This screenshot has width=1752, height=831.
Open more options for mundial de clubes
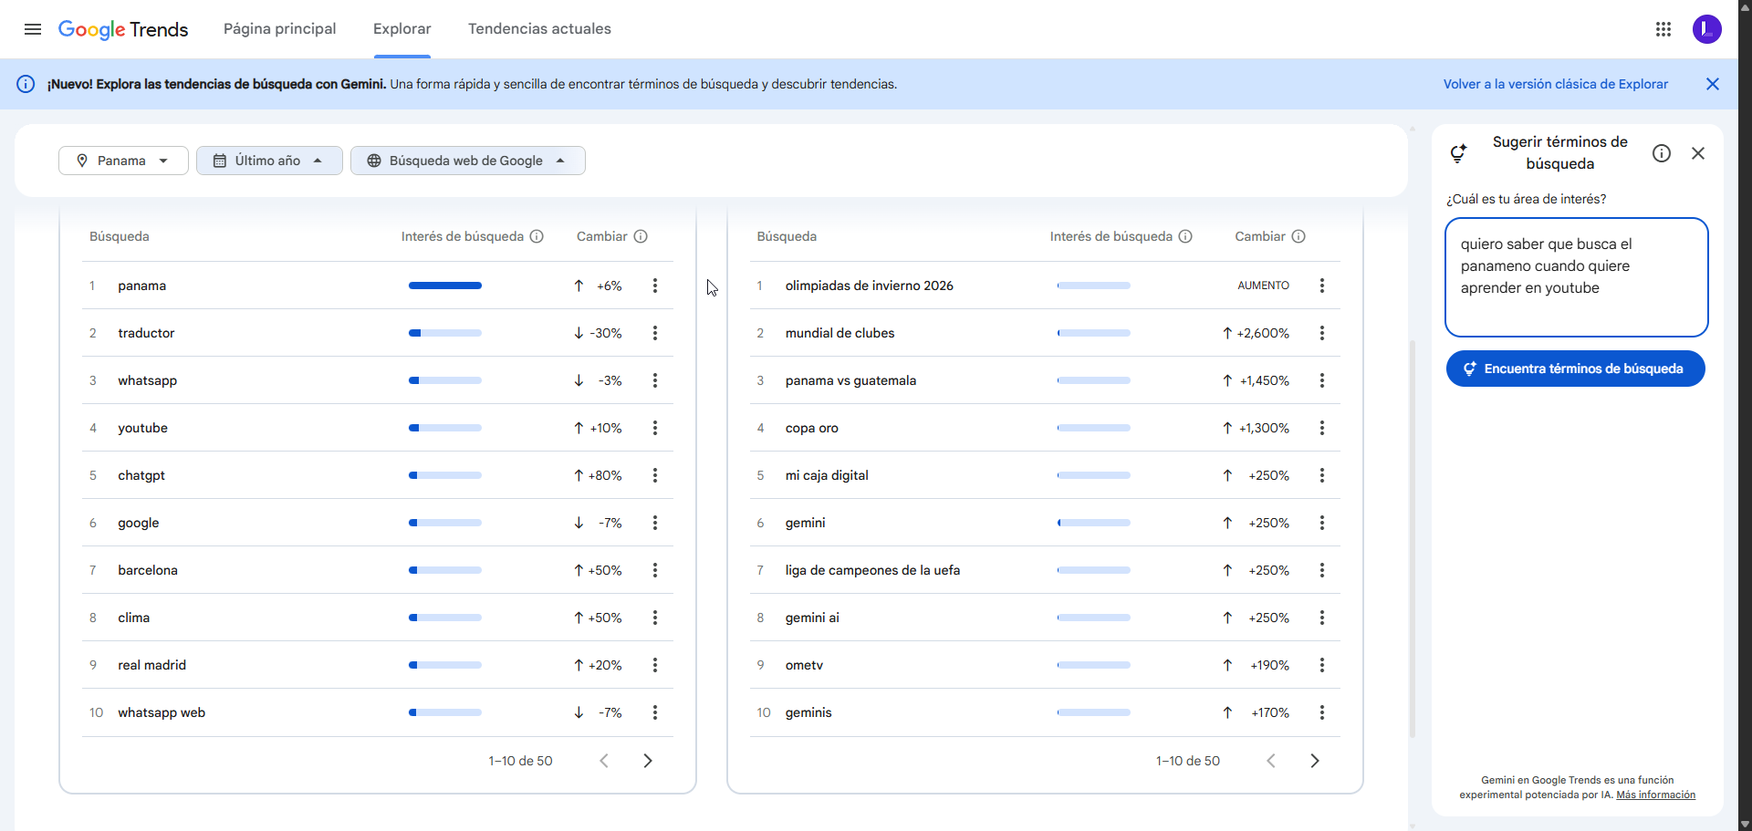coord(1322,333)
